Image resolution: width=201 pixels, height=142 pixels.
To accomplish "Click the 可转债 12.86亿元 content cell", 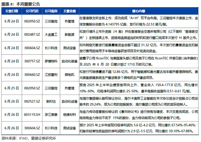I will (x=139, y=75).
